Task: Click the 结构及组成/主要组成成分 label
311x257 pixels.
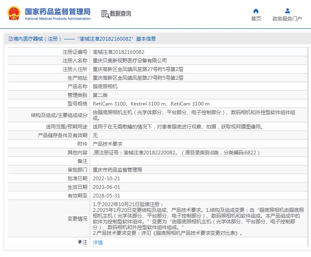Action: point(59,115)
